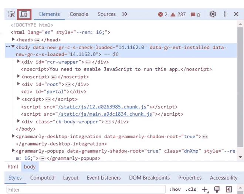This screenshot has height=194, width=244.
Task: Select the DOCTYPE html line
Action: pyautogui.click(x=32, y=25)
